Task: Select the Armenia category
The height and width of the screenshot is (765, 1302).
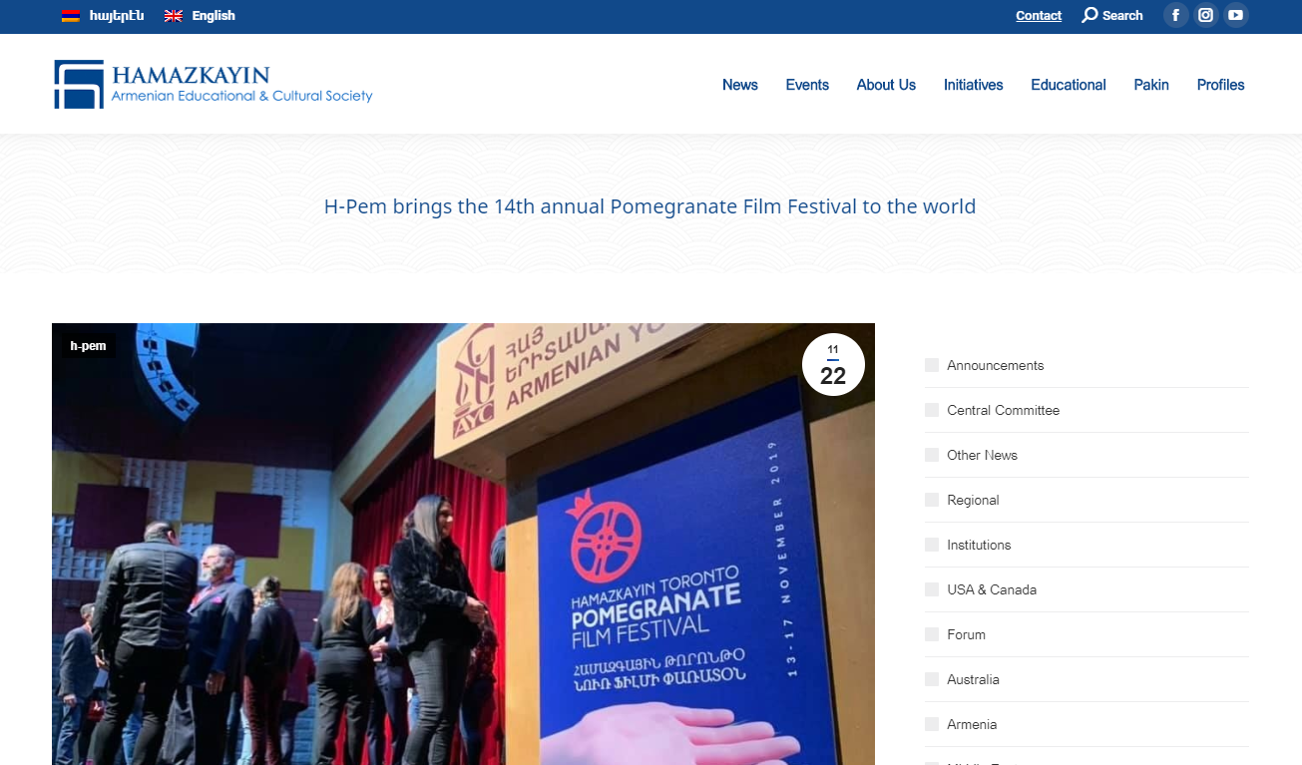Action: coord(972,724)
